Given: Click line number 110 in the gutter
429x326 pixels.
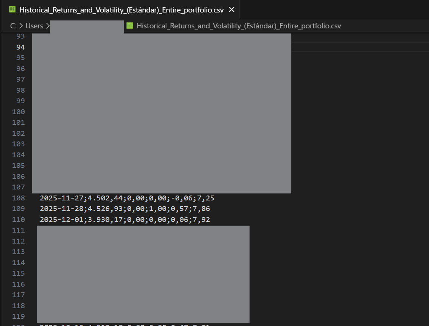Looking at the screenshot, I should [19, 219].
